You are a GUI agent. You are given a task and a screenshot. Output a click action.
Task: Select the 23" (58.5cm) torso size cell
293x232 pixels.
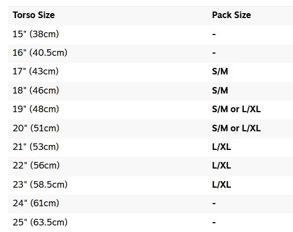[x=40, y=184]
